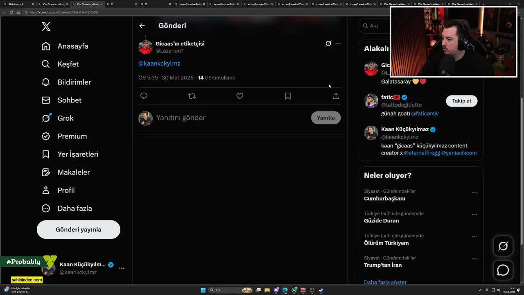Open Keşfet explore page

point(60,64)
